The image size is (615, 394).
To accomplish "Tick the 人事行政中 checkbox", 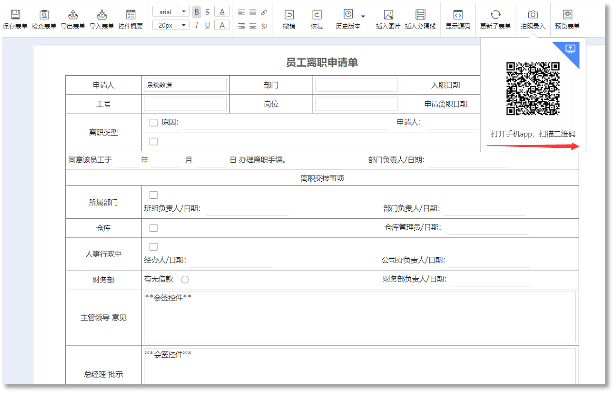I will pyautogui.click(x=154, y=247).
